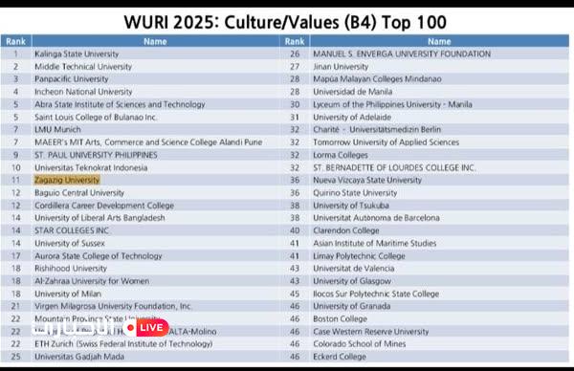The image size is (574, 371).
Task: Click ETH Zurich entry
Action: click(123, 344)
